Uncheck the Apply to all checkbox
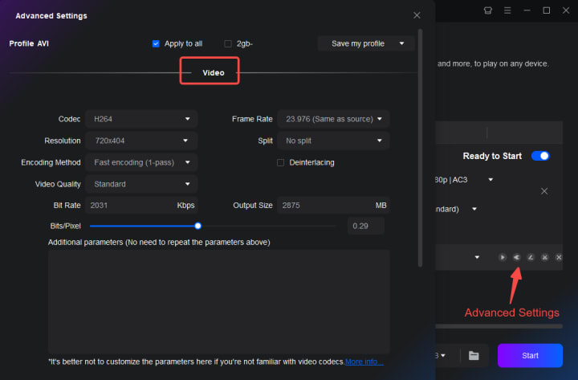 (x=156, y=44)
